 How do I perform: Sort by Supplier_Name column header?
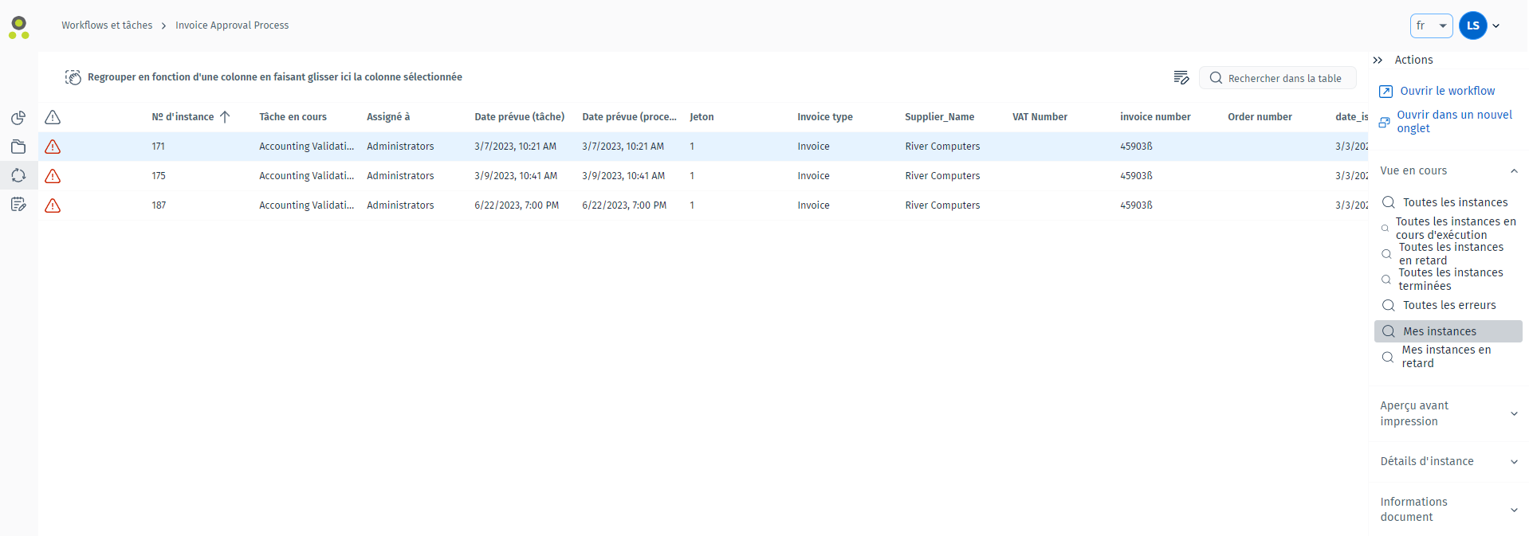point(939,117)
